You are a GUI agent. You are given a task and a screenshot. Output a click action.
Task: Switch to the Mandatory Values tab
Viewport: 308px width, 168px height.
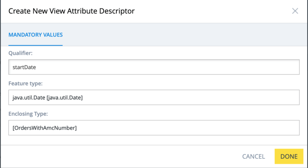pyautogui.click(x=35, y=35)
